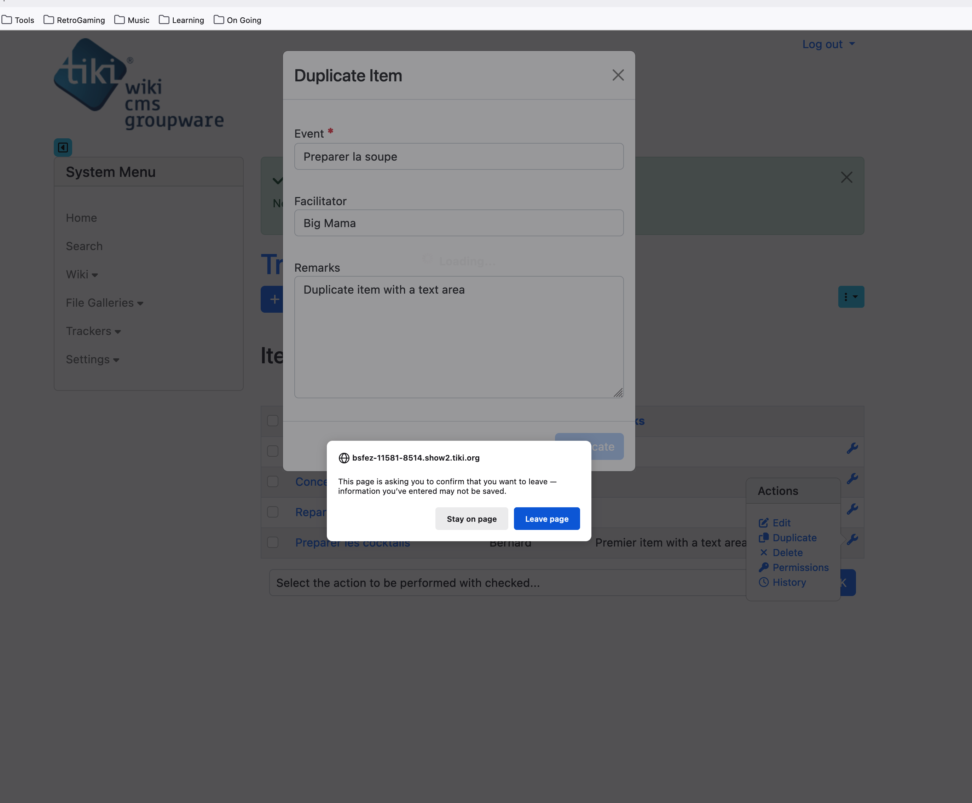Choose Duplicate in the Actions popup

point(787,537)
